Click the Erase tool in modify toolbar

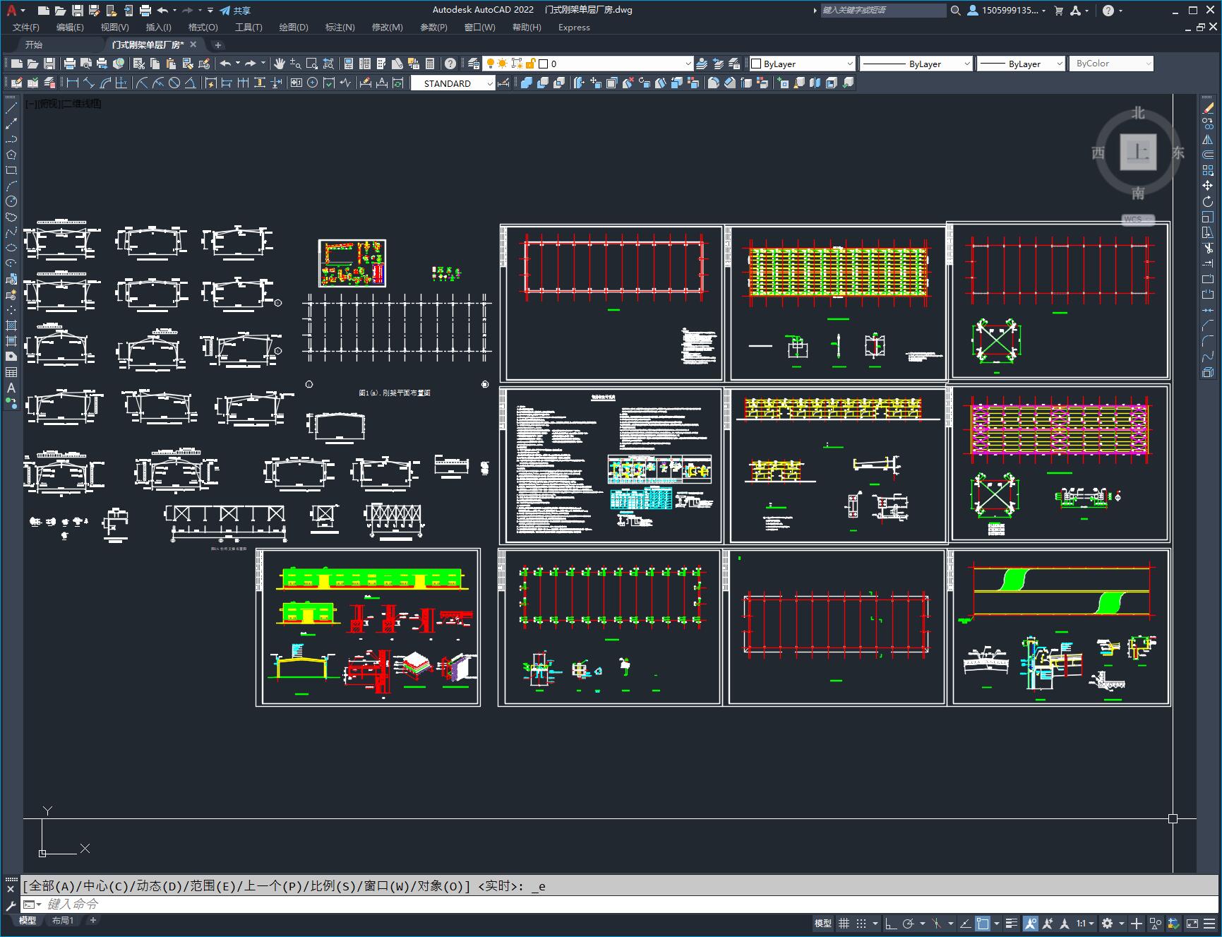point(1208,108)
